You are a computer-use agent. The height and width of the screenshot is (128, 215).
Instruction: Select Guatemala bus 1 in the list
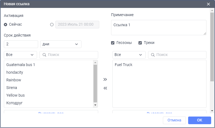(x=21, y=65)
